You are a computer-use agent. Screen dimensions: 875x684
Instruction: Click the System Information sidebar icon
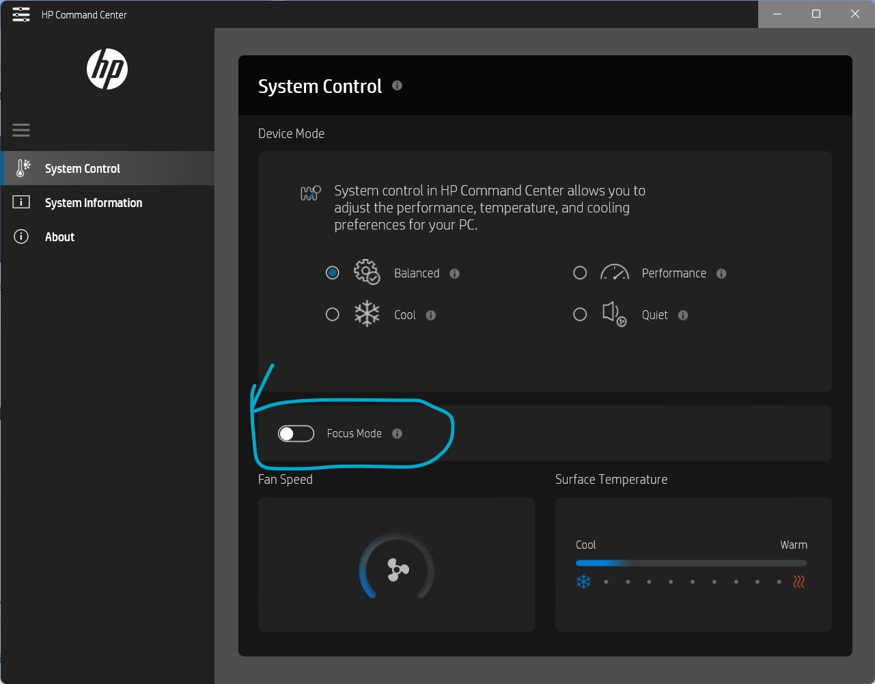[22, 202]
